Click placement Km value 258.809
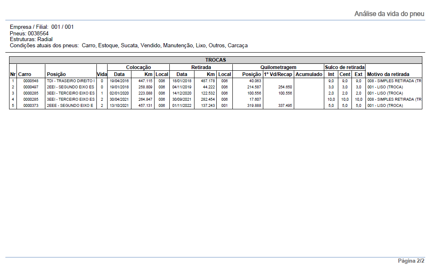This screenshot has width=431, height=268. tap(145, 87)
